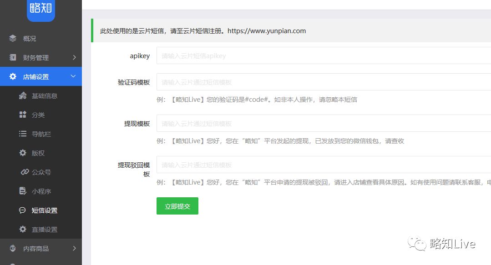Click the 直播设置 gear icon
Screen dimensions: 491x265
23,229
